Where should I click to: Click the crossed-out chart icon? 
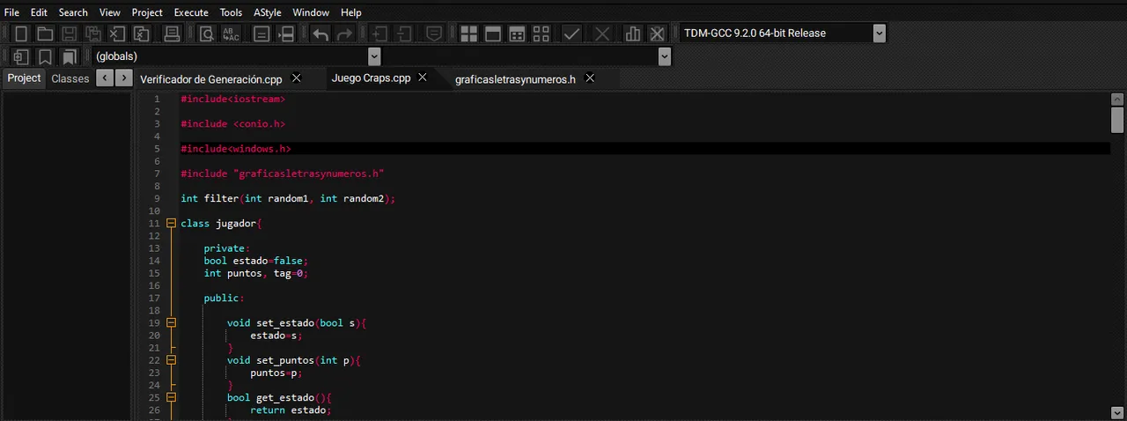(657, 33)
